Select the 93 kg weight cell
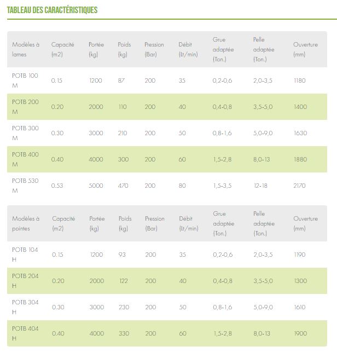Screen dimensions: 337x352 [x=122, y=255]
